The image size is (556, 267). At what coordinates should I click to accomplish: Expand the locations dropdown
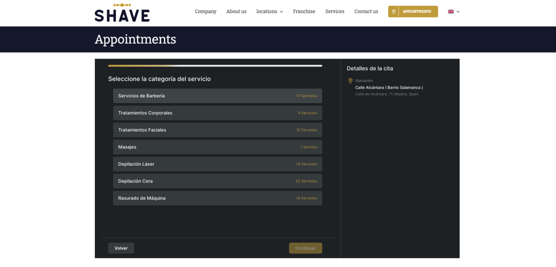point(269,11)
